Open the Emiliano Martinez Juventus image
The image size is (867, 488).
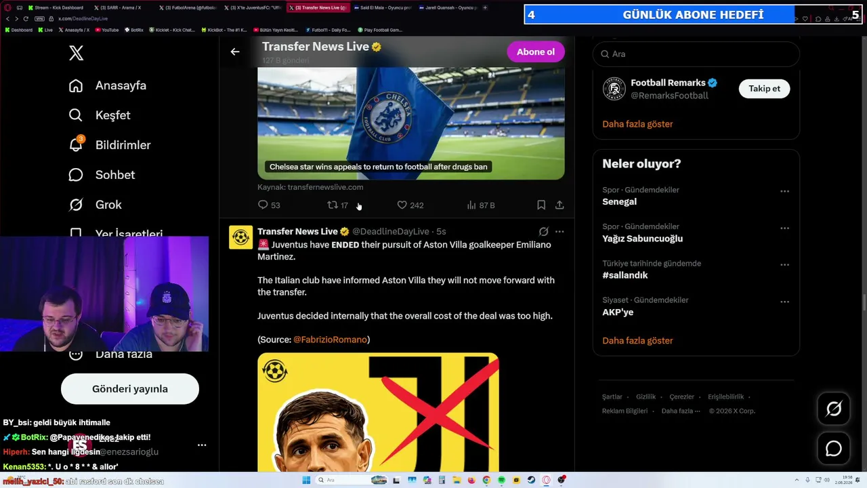pyautogui.click(x=378, y=412)
